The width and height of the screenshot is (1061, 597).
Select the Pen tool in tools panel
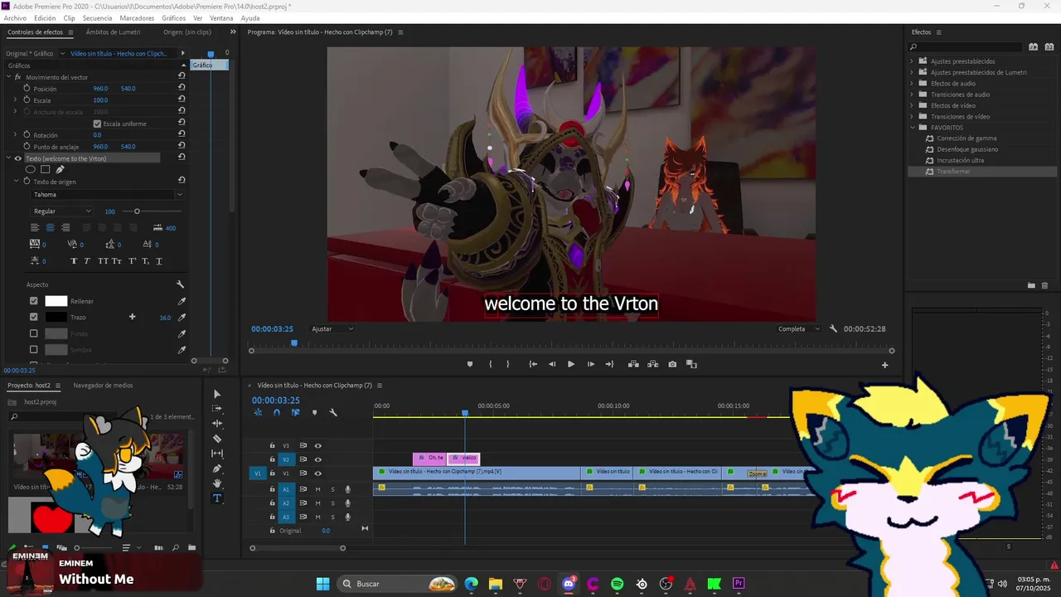pos(217,468)
